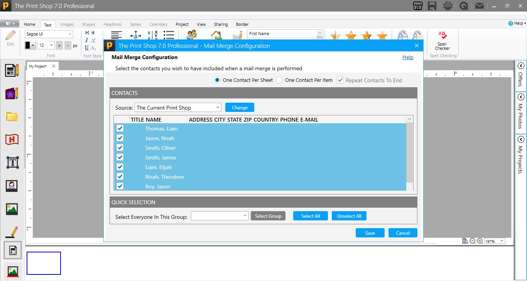Click the Edit pencil icon in ribbon
Image resolution: width=527 pixels, height=281 pixels.
10,38
